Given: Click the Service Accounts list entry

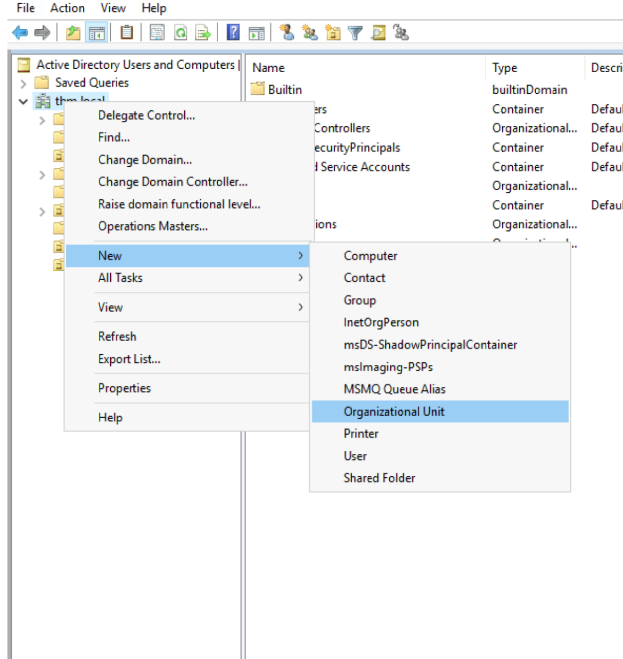Looking at the screenshot, I should [362, 167].
